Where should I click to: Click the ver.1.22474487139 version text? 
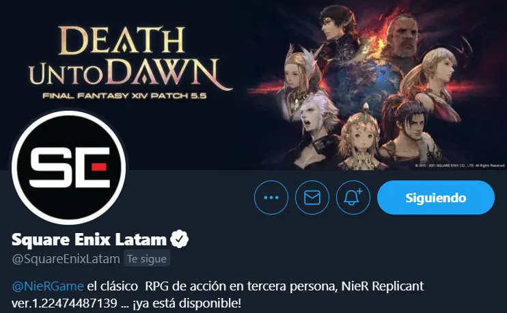[64, 303]
